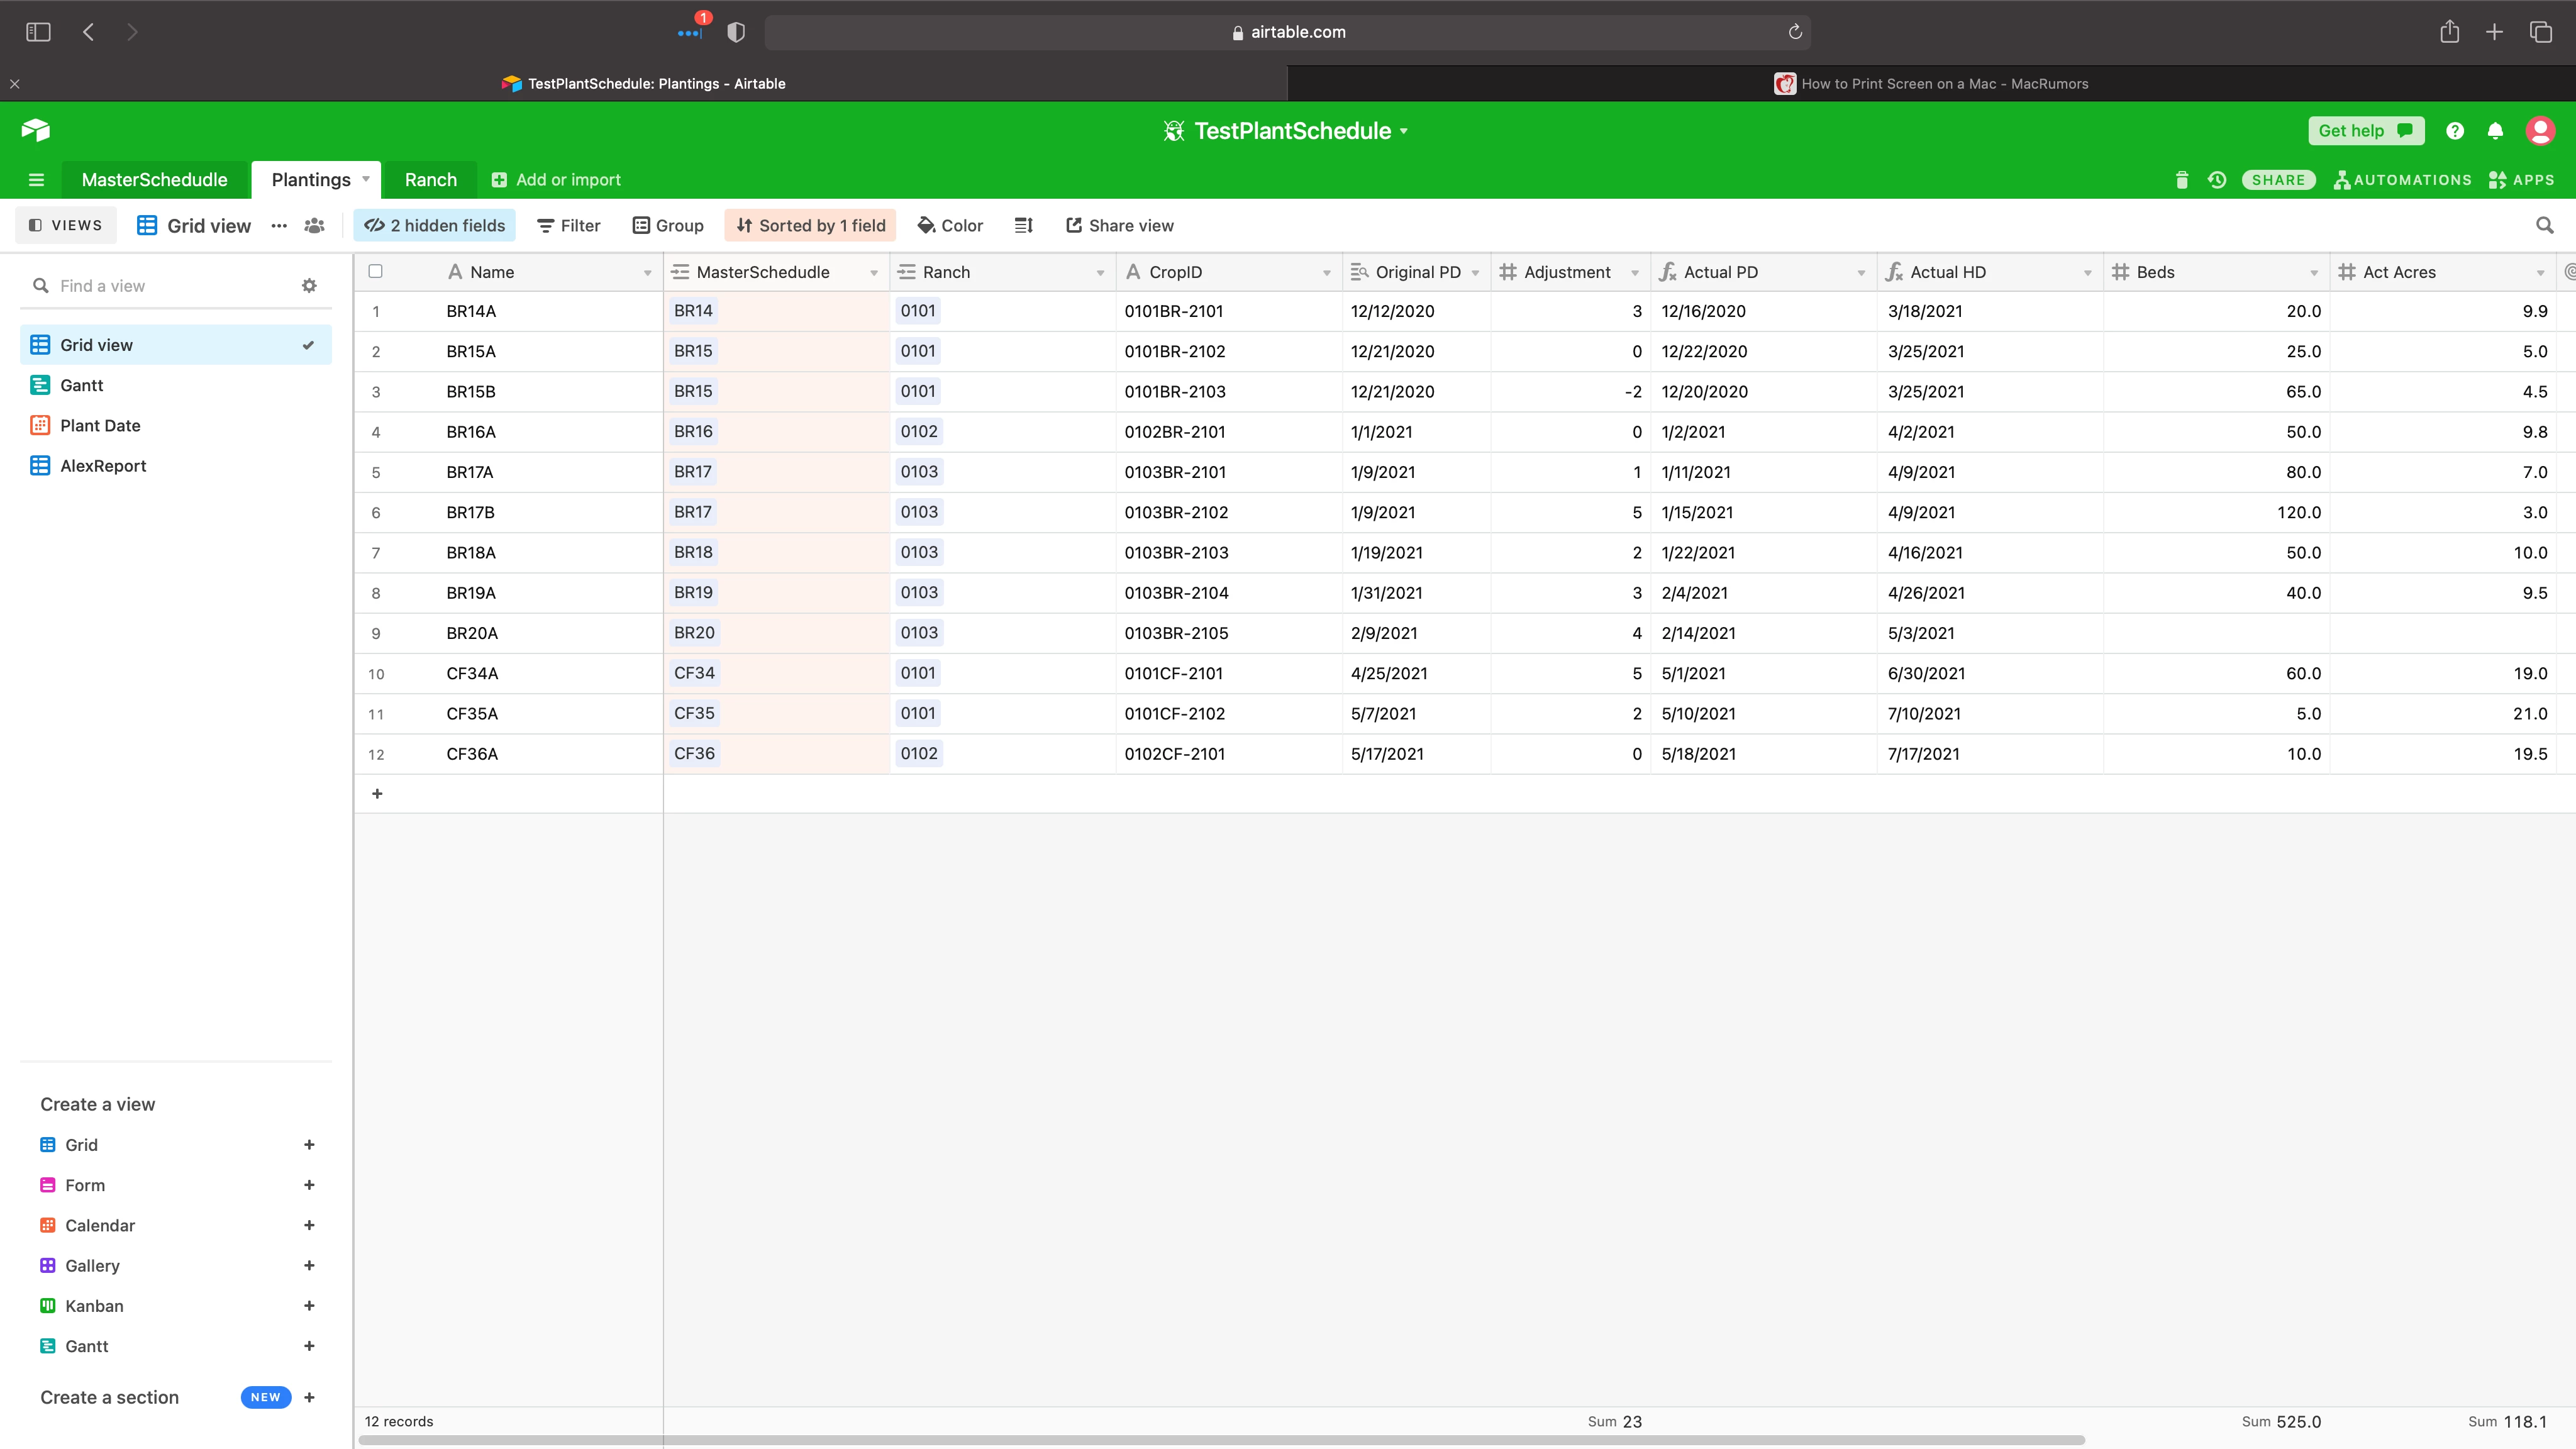Viewport: 2576px width, 1449px height.
Task: Switch to the MacRumors browser tab
Action: click(x=1932, y=84)
